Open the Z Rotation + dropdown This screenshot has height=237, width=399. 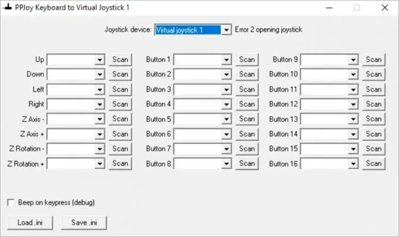99,164
